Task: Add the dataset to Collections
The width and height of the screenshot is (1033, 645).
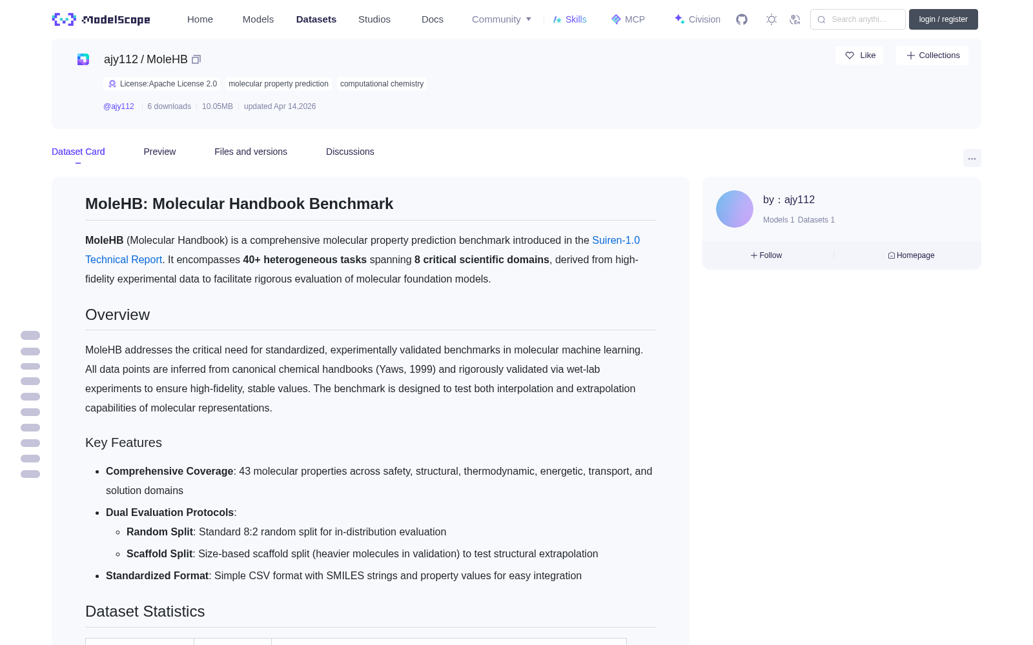Action: pos(932,55)
